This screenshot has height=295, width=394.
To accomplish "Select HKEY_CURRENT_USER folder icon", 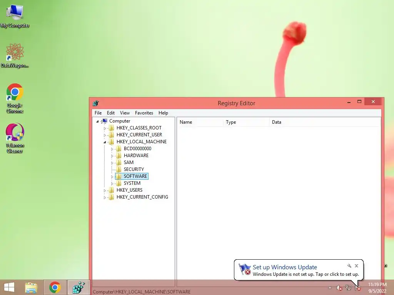I will click(x=111, y=135).
